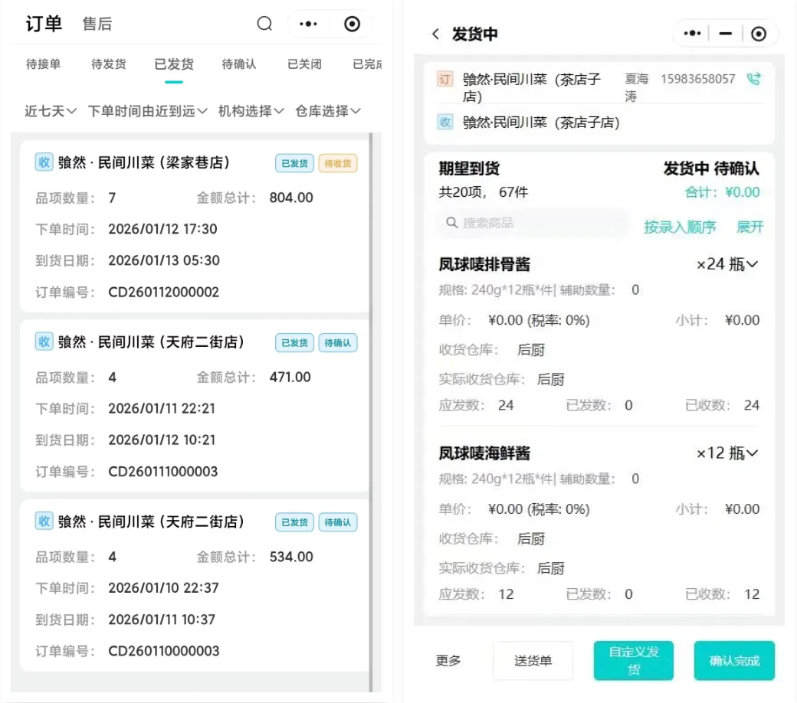Open order card 梁家巷店 title
The image size is (797, 703).
click(144, 162)
